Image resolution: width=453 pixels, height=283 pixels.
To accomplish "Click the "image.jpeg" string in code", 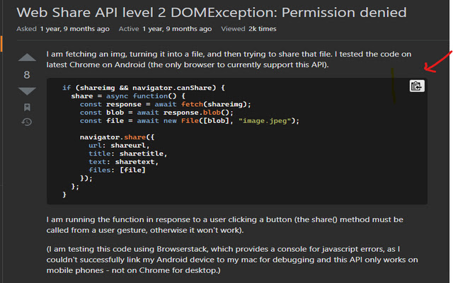I will [265, 121].
